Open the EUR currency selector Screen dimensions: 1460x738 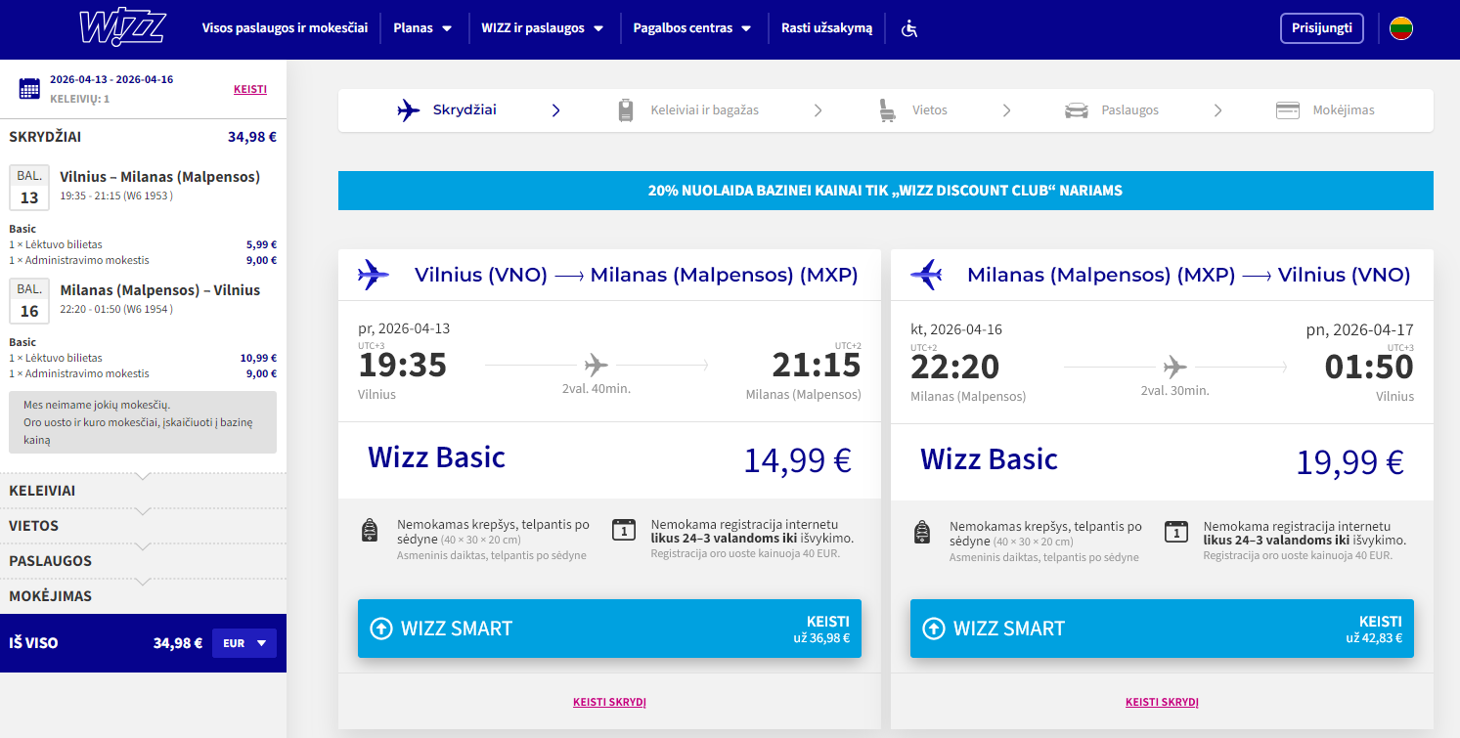tap(244, 643)
